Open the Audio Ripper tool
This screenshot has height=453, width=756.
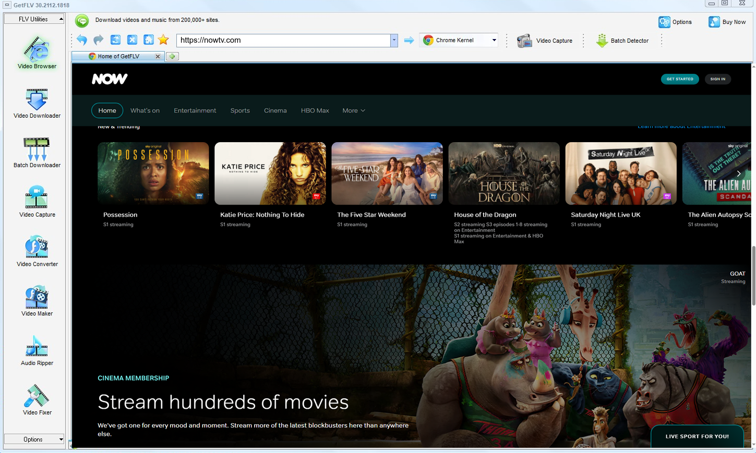point(37,350)
